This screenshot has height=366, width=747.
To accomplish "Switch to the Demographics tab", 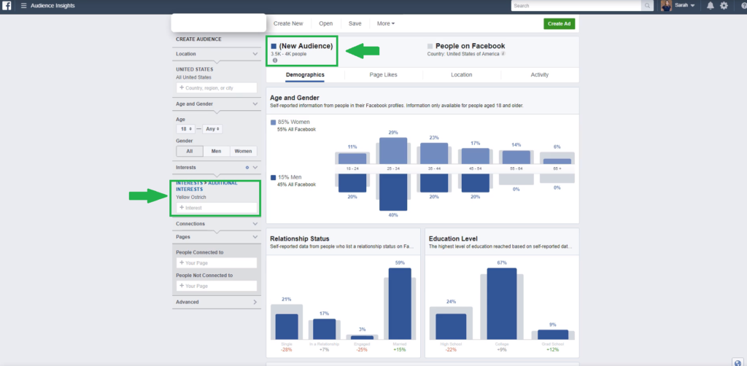I will tap(305, 74).
